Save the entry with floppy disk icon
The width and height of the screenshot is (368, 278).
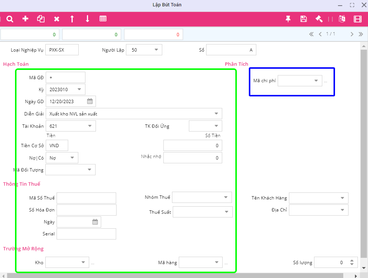(x=304, y=19)
